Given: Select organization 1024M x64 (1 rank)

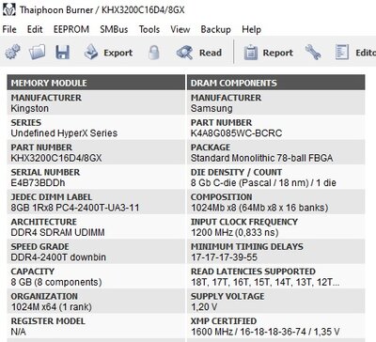Looking at the screenshot, I should (52, 307).
